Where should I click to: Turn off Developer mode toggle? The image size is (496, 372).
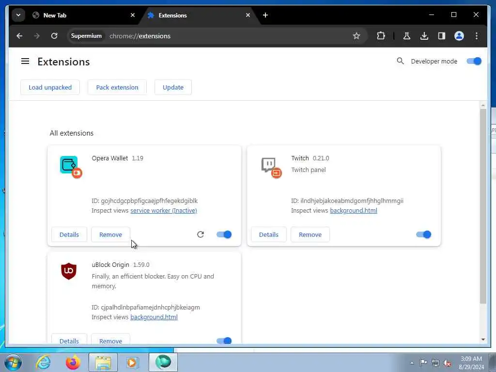point(474,61)
